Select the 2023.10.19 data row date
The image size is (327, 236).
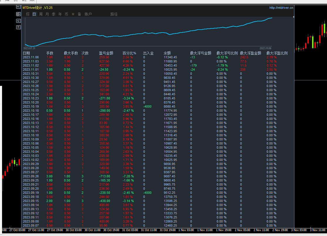31,107
